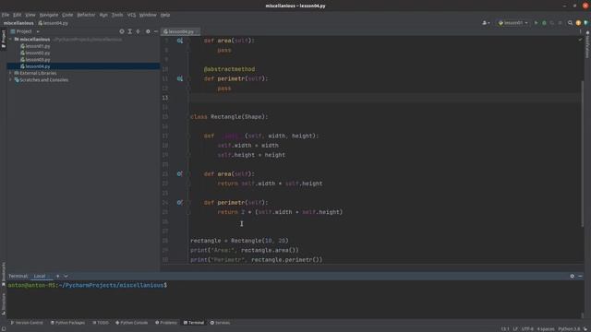Open the File menu
Image resolution: width=591 pixels, height=332 pixels.
pos(6,15)
